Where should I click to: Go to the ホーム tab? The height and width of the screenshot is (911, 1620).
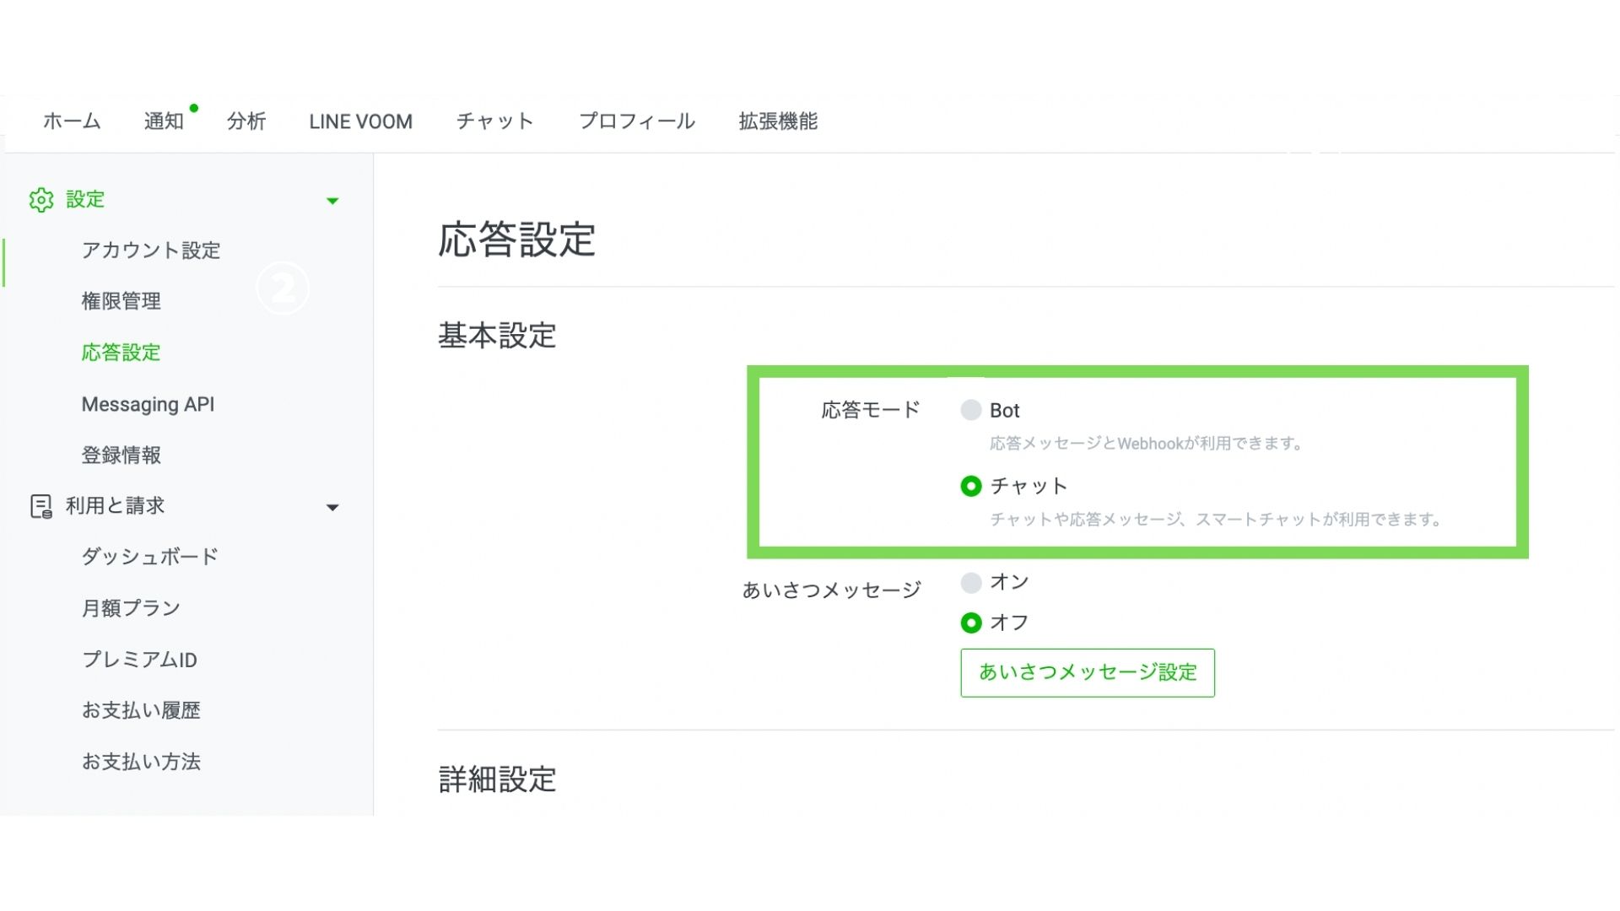pyautogui.click(x=72, y=121)
